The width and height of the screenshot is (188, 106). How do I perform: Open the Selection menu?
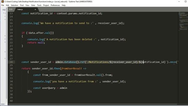pos(14,5)
